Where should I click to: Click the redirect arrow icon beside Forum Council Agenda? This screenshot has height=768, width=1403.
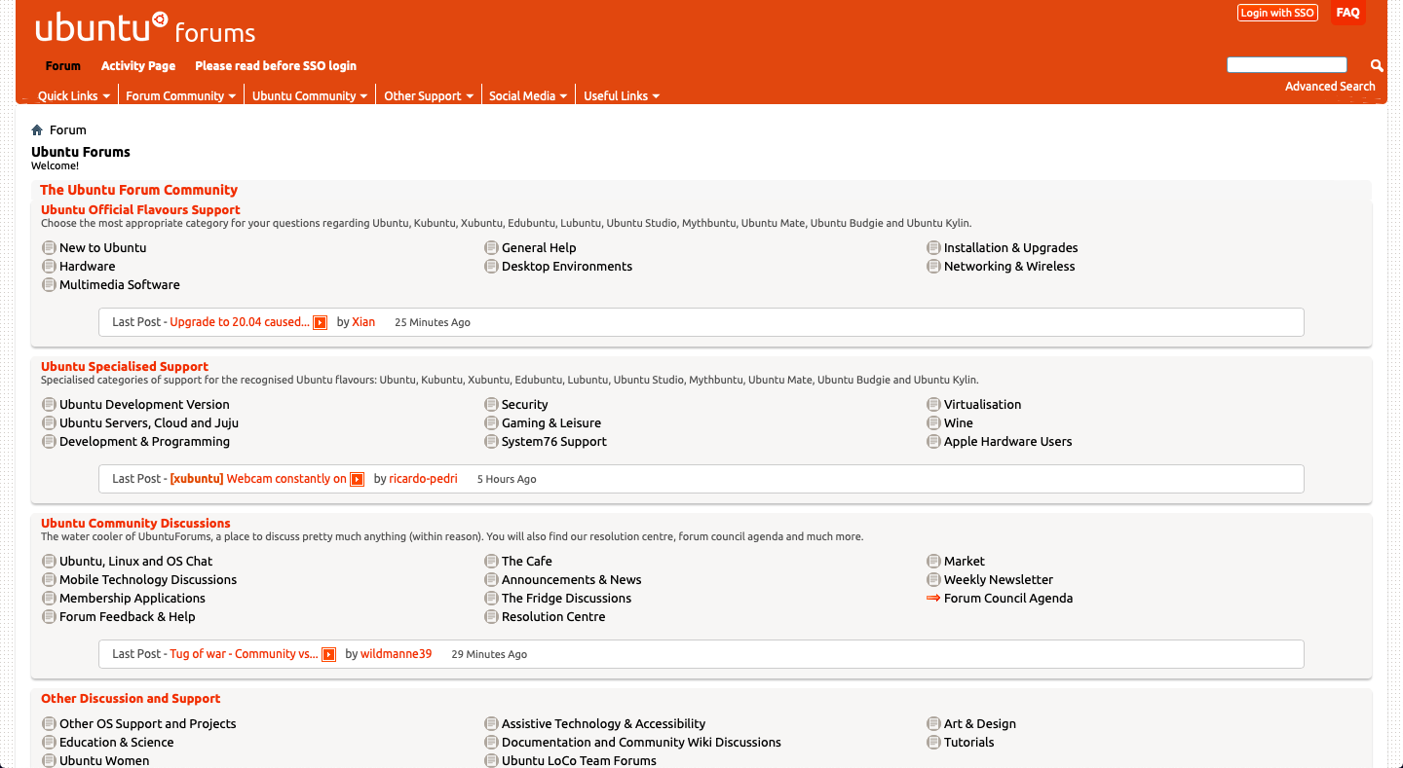click(x=933, y=599)
